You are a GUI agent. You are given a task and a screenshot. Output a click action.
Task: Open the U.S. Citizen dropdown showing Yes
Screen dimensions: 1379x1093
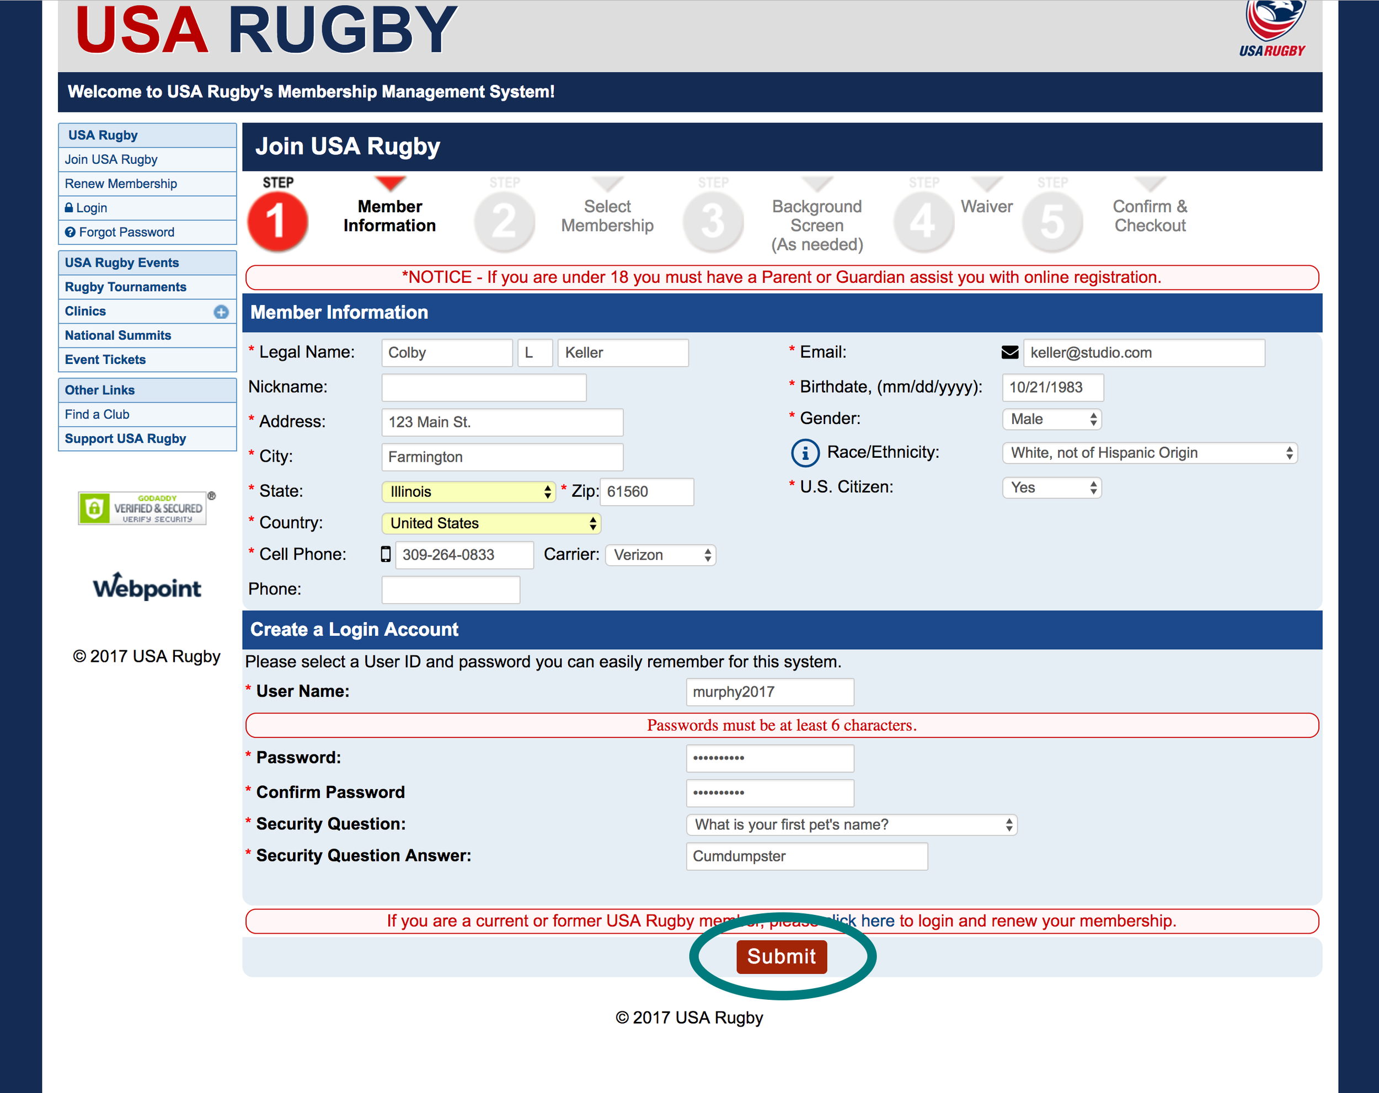[x=1052, y=487]
